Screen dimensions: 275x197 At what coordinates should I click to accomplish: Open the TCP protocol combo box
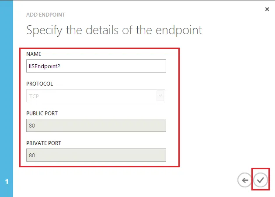click(x=96, y=96)
